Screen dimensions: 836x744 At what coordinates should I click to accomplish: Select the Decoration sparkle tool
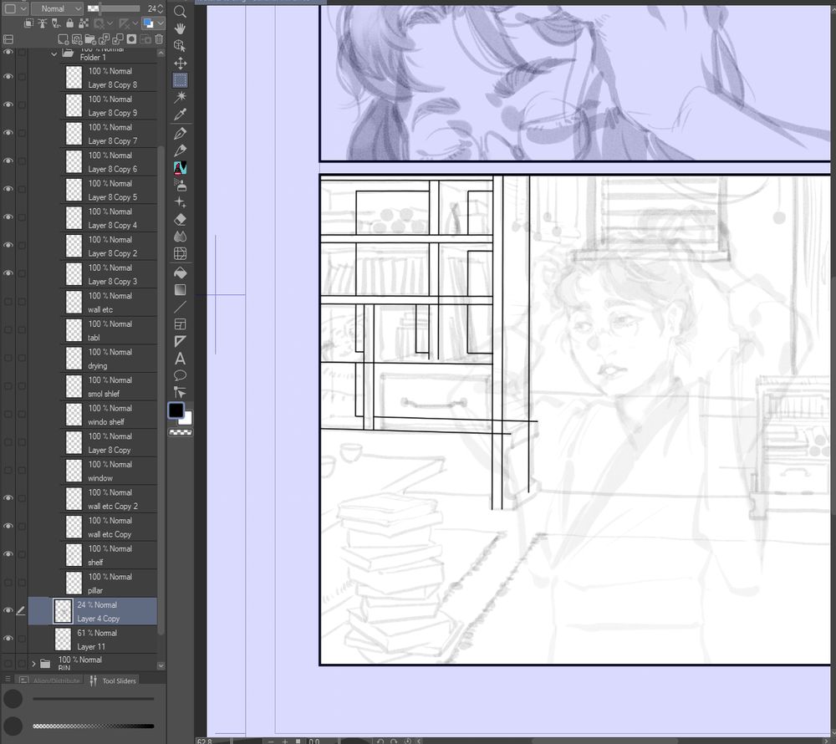[x=181, y=202]
